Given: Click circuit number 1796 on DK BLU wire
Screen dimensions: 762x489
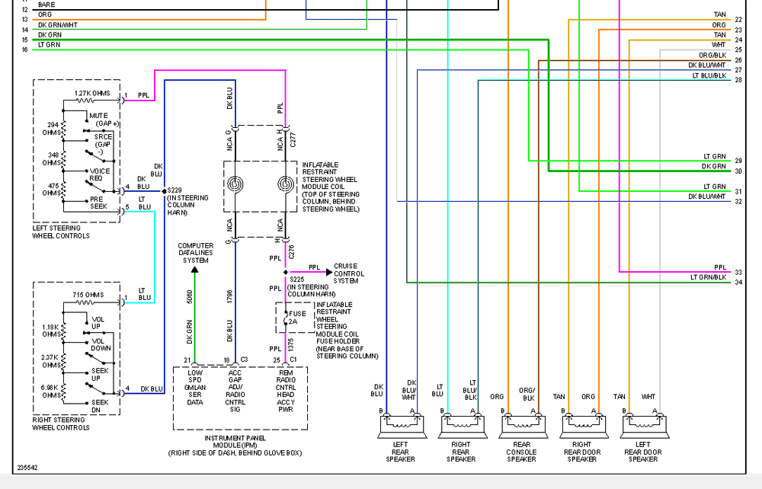Looking at the screenshot, I should click(x=230, y=297).
